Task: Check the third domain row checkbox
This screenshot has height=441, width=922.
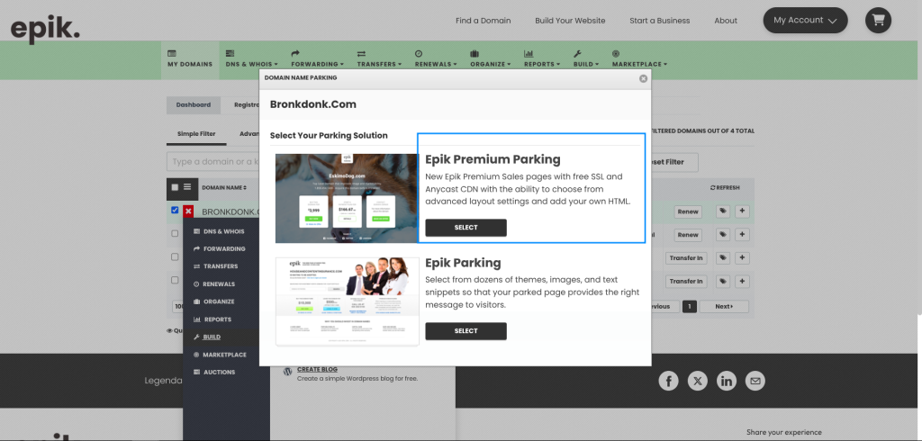Action: coord(175,257)
